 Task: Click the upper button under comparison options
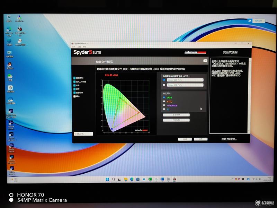(x=176, y=115)
